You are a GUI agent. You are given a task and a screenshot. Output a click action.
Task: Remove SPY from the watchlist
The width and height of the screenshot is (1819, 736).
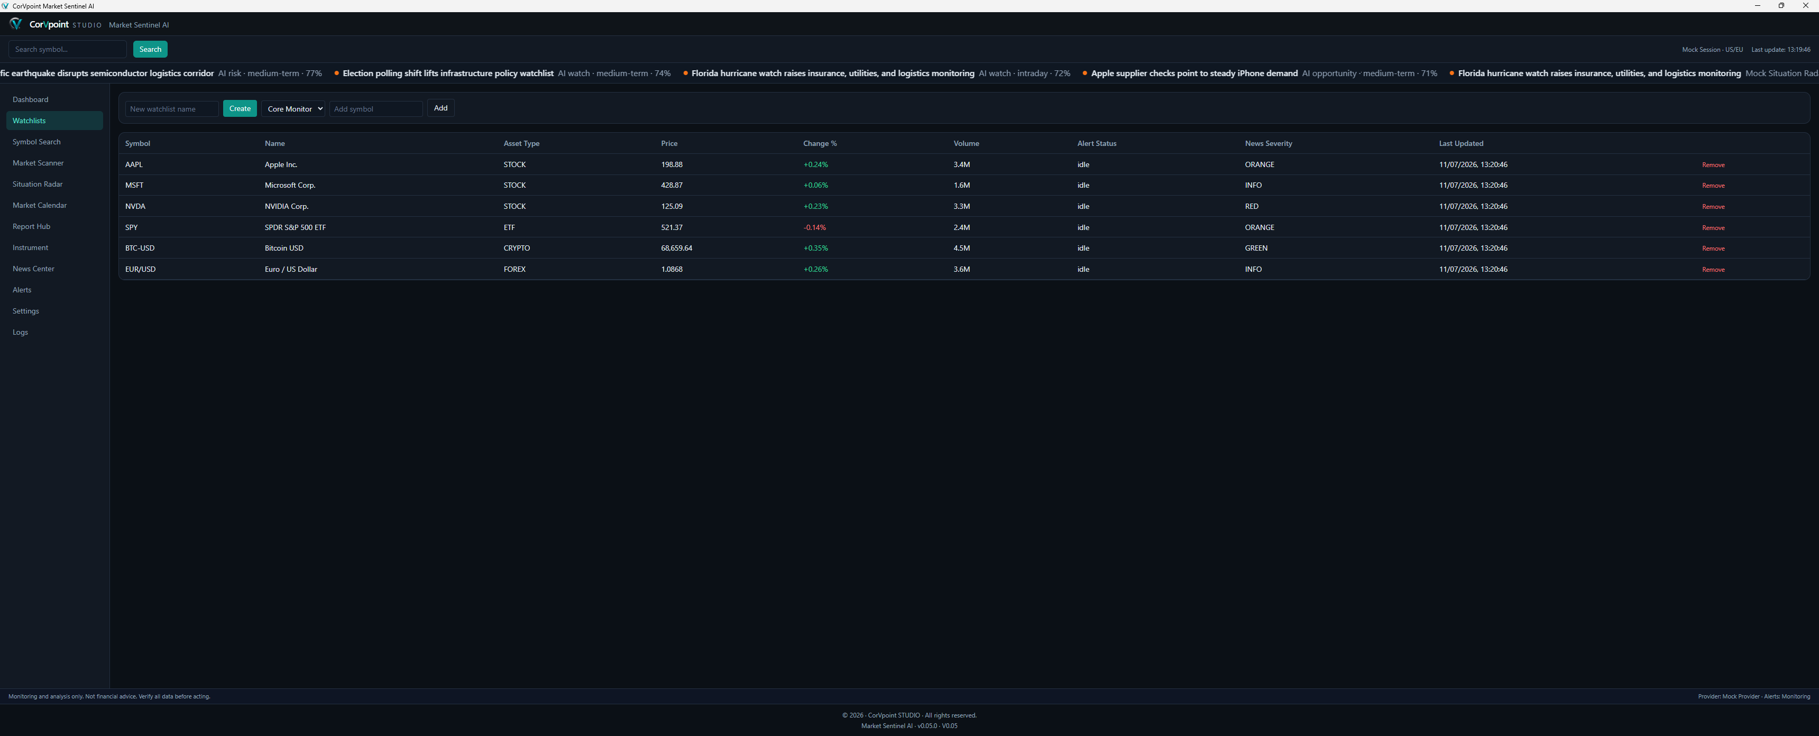point(1713,228)
